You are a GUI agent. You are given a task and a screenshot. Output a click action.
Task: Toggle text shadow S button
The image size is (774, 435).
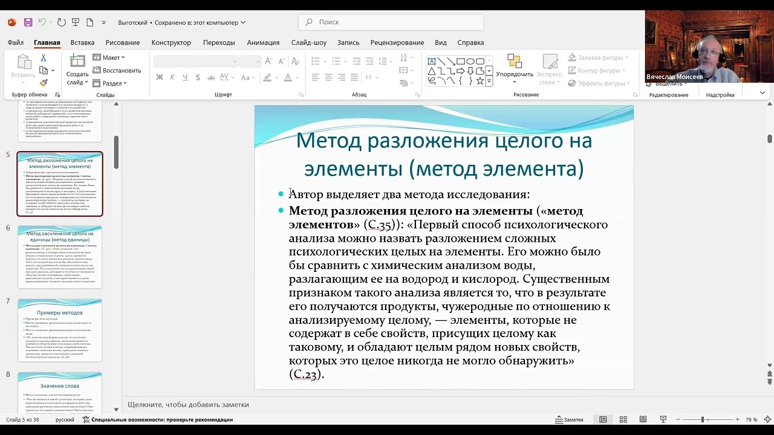(198, 77)
